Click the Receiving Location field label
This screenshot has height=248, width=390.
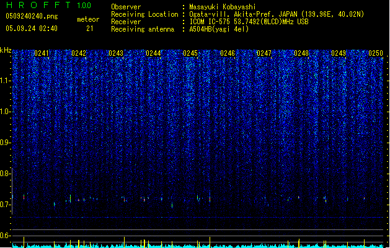tap(144, 14)
